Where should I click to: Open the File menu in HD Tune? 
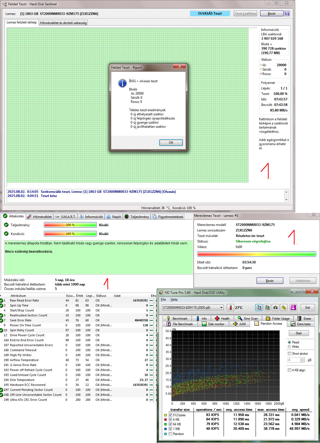[x=163, y=300]
